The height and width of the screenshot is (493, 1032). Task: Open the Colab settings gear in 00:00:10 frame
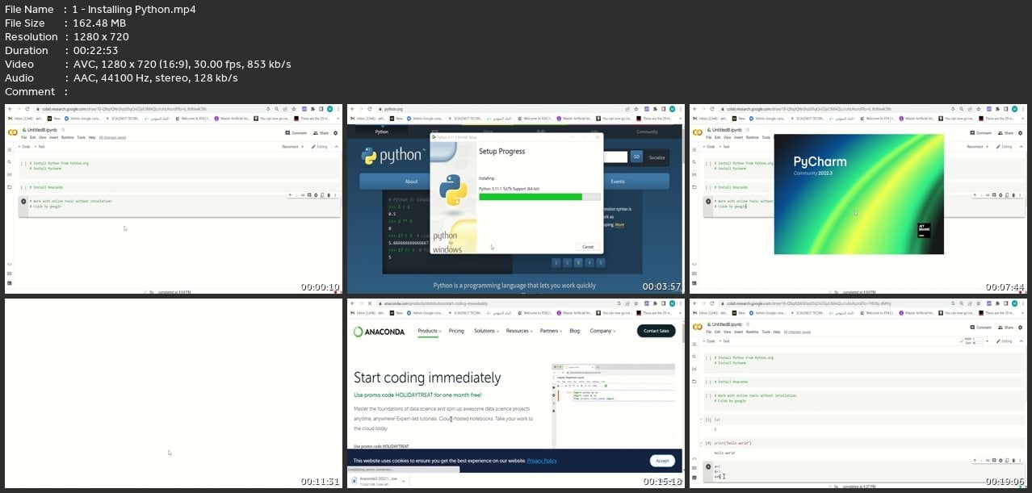click(335, 133)
